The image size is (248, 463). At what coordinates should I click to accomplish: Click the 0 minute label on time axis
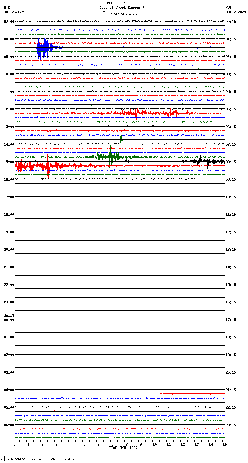(x=15, y=445)
